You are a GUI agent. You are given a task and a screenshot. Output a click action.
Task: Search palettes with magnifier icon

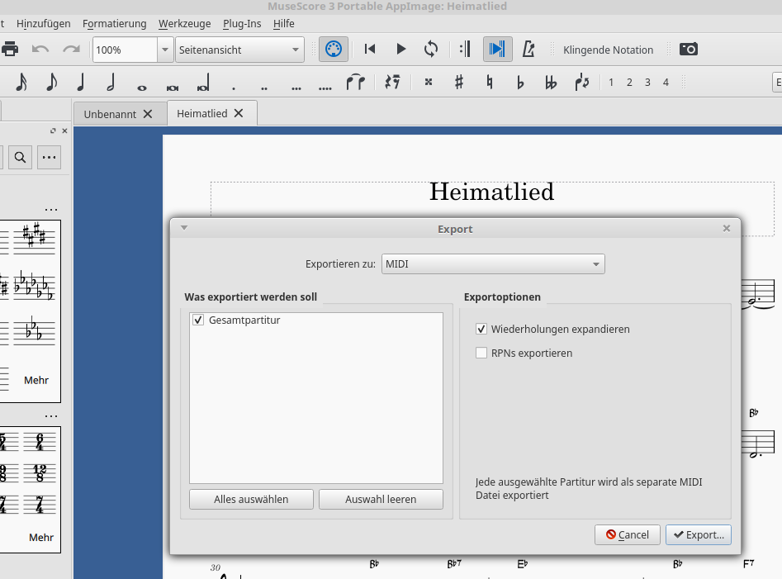20,158
